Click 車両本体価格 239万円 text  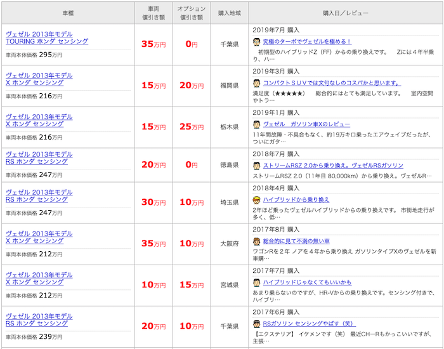34,337
